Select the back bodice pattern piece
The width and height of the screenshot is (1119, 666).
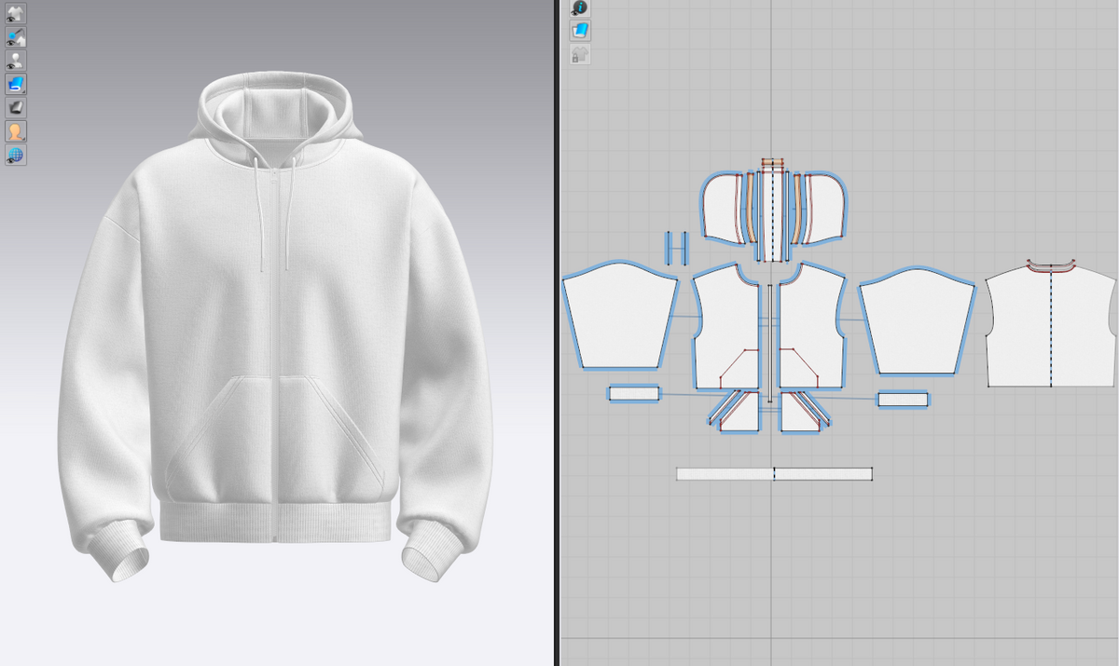[1051, 326]
